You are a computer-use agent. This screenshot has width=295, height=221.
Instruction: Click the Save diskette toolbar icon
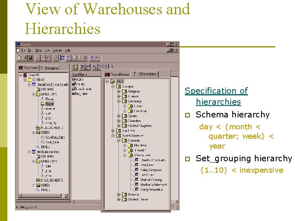[x=30, y=58]
